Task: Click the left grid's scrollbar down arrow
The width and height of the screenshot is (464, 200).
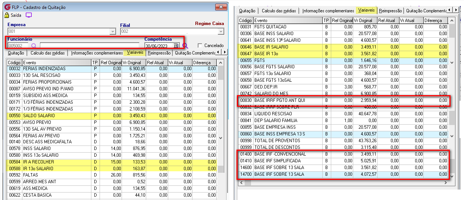Action: 220,137
